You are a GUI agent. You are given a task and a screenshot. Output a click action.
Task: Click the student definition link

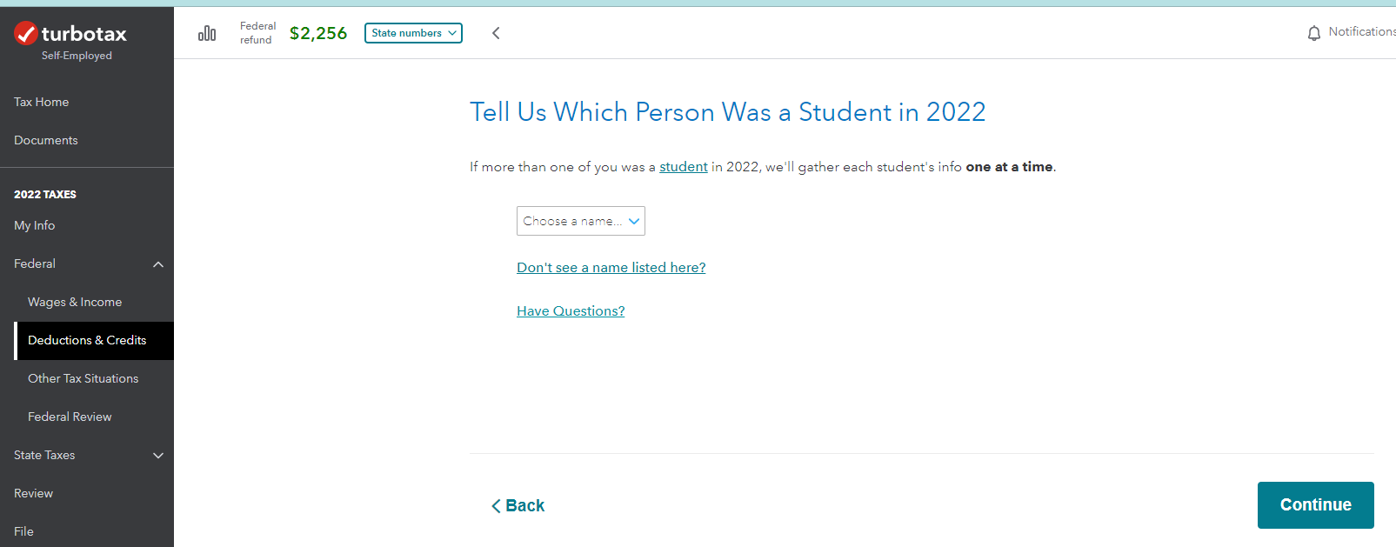click(x=684, y=167)
